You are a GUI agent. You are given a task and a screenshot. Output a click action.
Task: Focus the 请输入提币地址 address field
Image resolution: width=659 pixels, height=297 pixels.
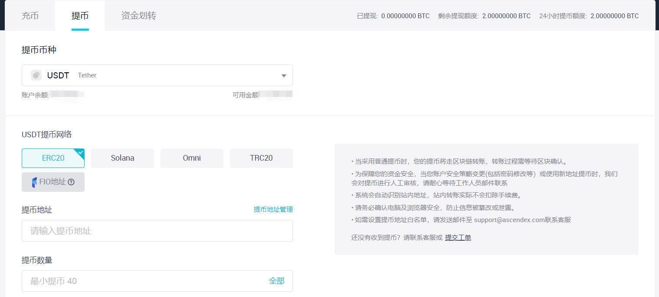coord(157,231)
